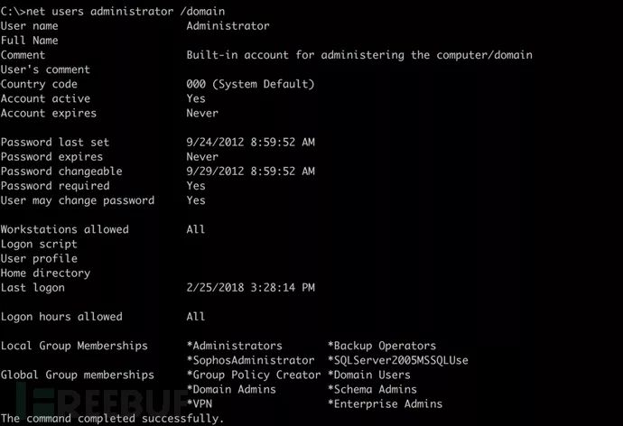Click the Password last set date value
The height and width of the screenshot is (426, 623).
pos(250,143)
